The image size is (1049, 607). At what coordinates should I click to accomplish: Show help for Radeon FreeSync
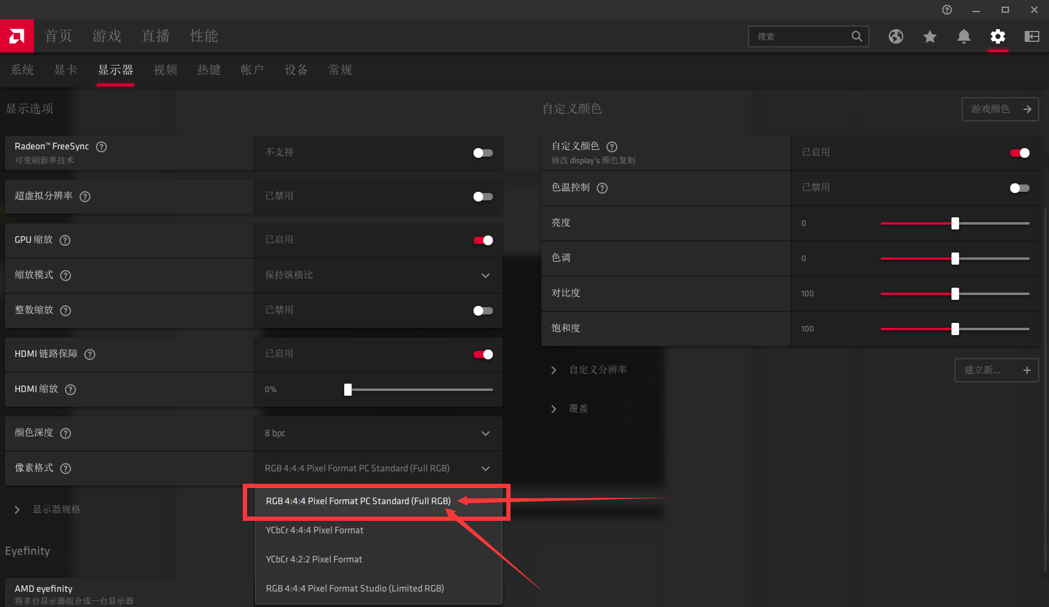coord(101,147)
